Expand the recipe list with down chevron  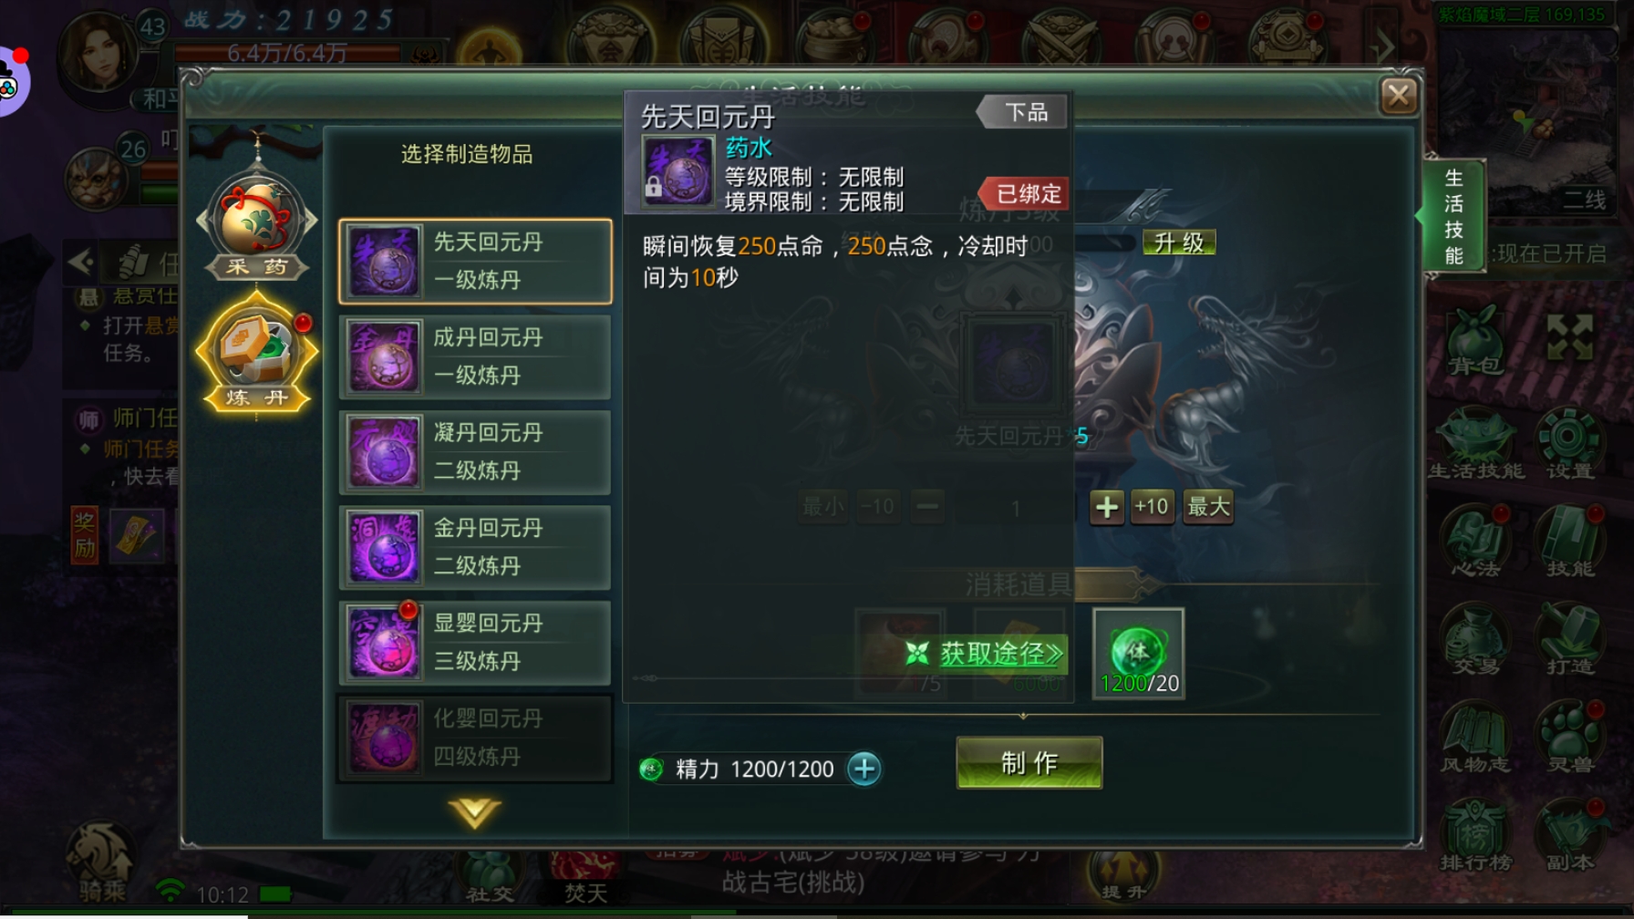474,811
